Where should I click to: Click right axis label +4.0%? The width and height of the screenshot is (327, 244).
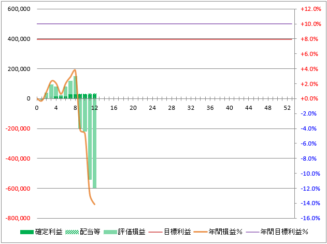[x=309, y=69]
